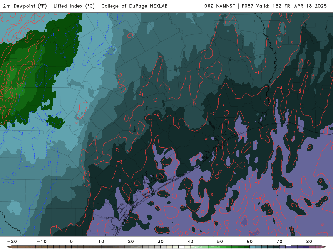This screenshot has width=333, height=249.
Task: Click the 0 label on the color scale
Action: point(71,242)
